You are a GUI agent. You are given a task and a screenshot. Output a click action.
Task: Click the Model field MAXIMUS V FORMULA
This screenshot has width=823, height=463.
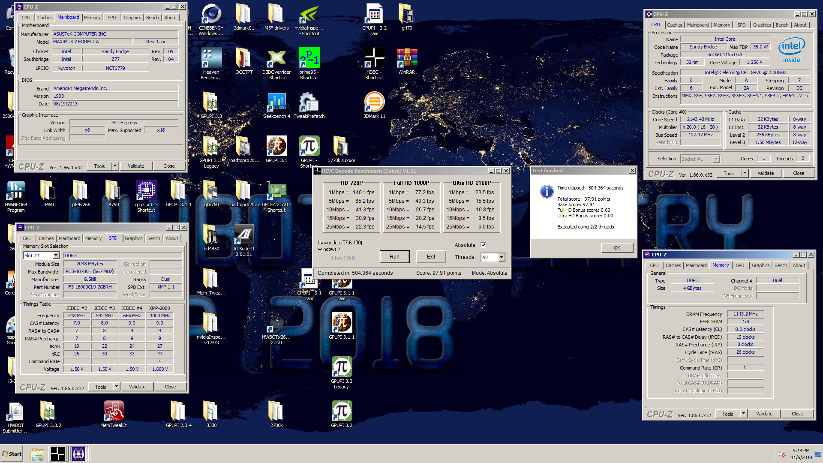[x=92, y=42]
